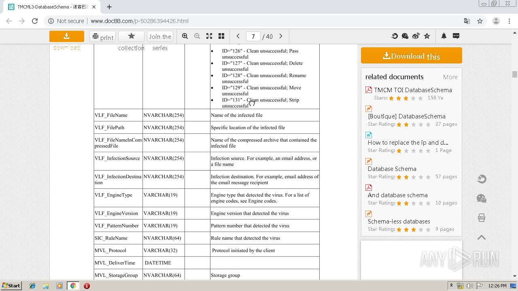The width and height of the screenshot is (518, 291).
Task: Zoom out of the document
Action: coord(197,36)
